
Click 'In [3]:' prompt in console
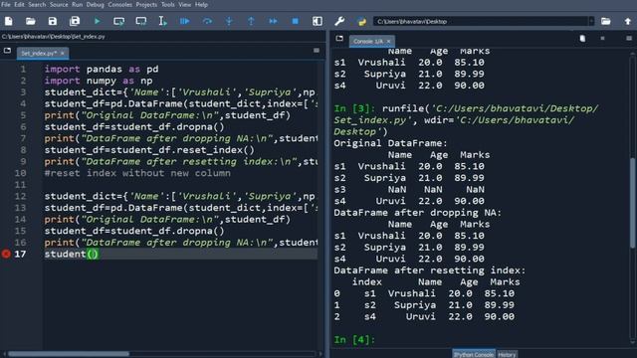pyautogui.click(x=354, y=108)
